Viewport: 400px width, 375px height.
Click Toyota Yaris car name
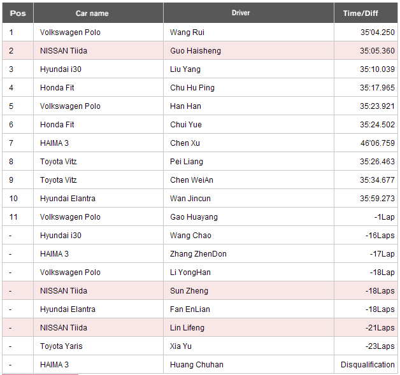(x=61, y=346)
